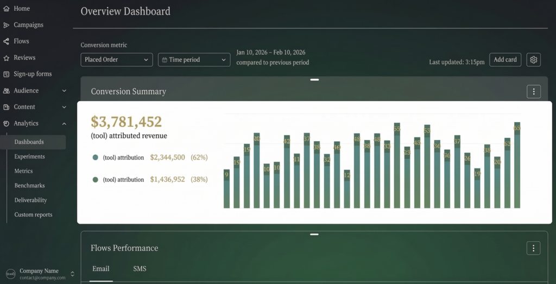
Task: Open the Time period dropdown
Action: tap(194, 60)
